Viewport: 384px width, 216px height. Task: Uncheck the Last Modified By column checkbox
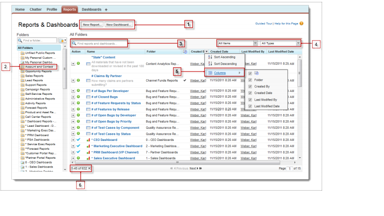[x=250, y=100]
